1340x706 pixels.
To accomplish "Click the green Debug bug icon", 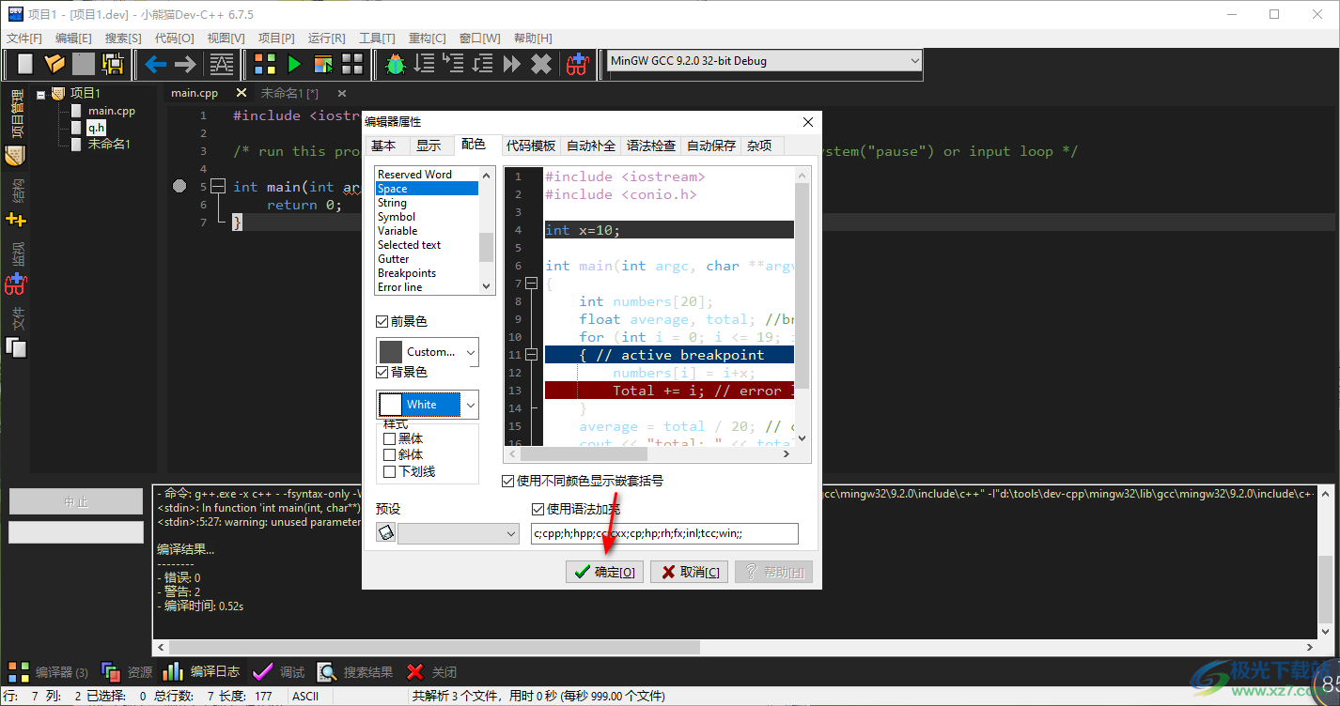I will click(x=396, y=64).
